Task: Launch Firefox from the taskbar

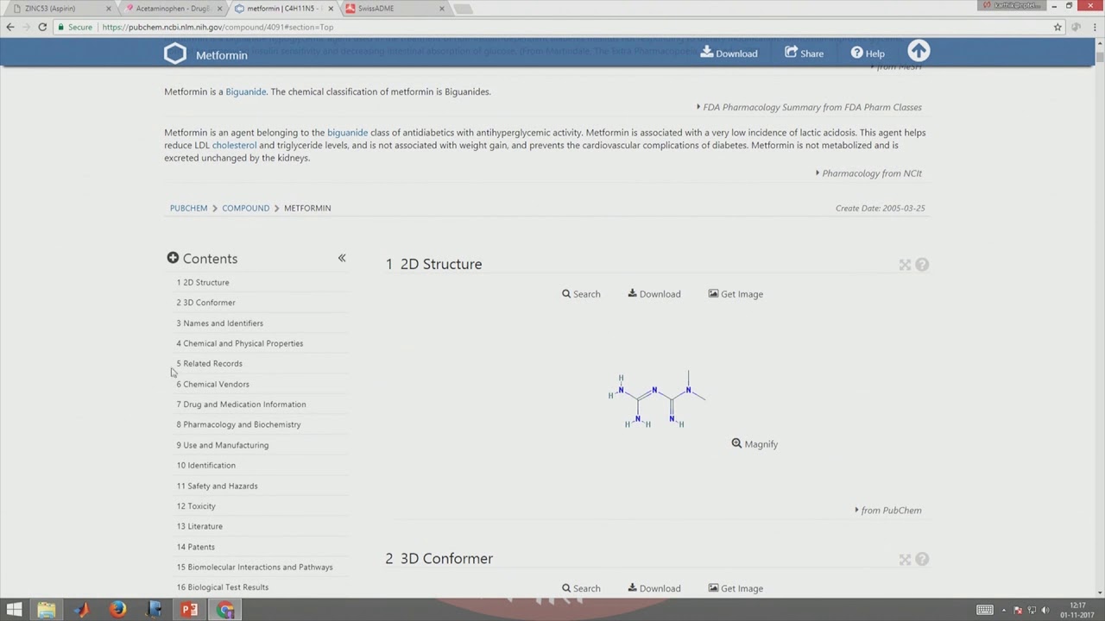Action: point(118,610)
